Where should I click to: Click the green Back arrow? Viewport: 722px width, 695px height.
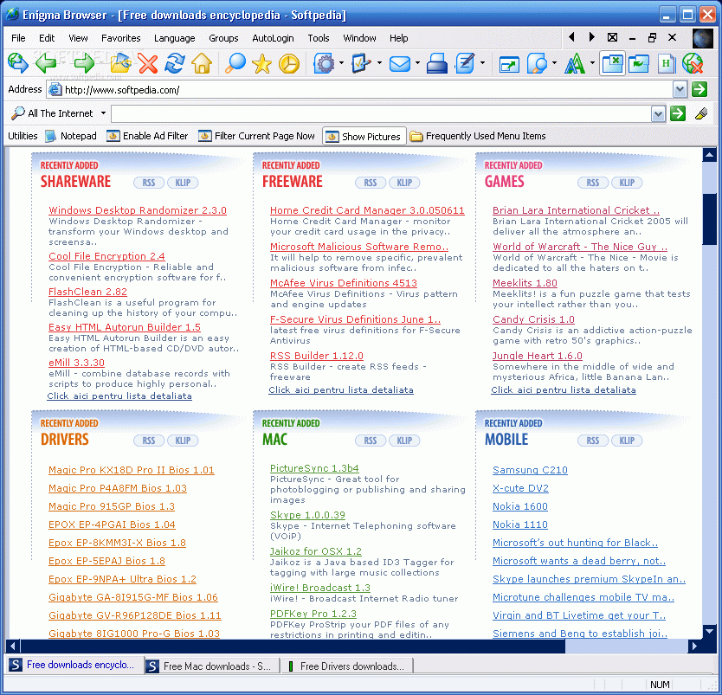click(45, 63)
